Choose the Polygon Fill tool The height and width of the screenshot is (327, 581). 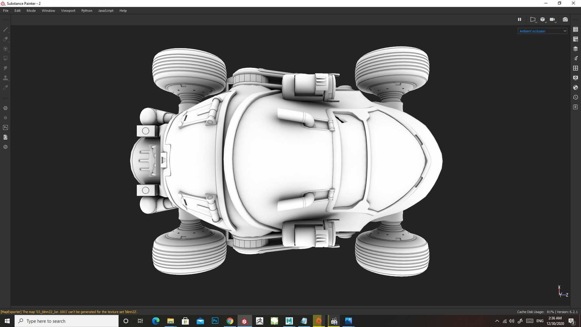[5, 58]
